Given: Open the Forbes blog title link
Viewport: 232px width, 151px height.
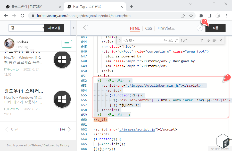Looking at the screenshot, I should coord(22,42).
